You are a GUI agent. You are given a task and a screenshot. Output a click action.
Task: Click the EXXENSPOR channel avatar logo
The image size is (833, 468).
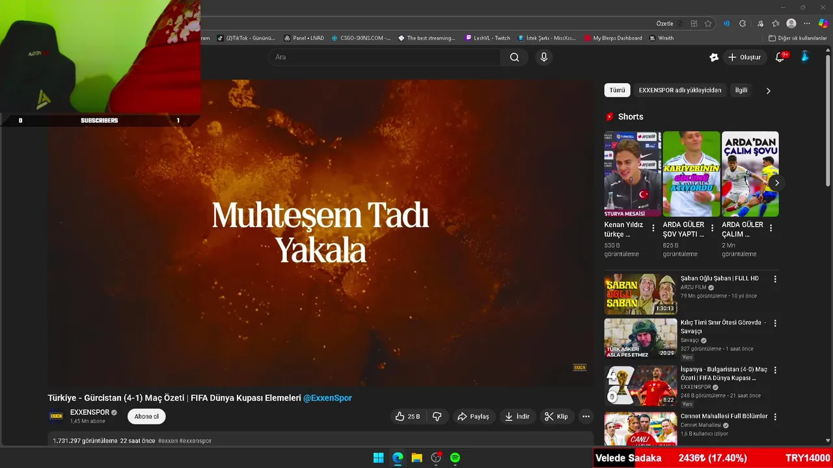[57, 416]
